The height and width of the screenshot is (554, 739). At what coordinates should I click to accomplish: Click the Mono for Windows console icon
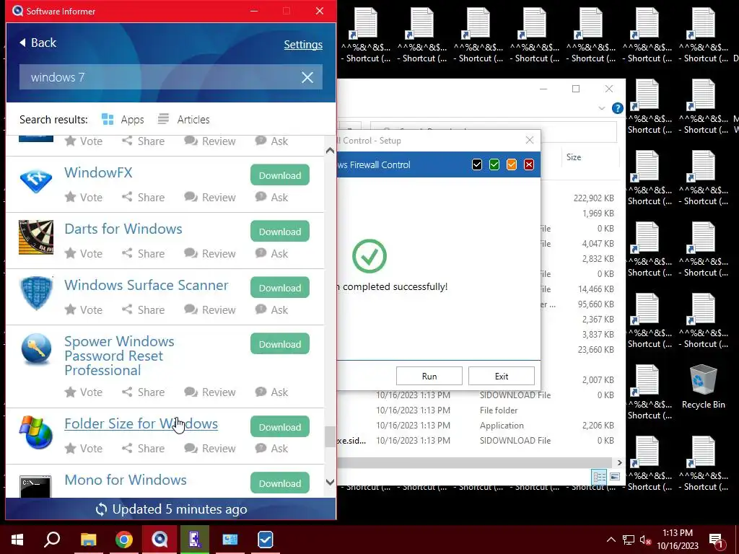point(35,487)
